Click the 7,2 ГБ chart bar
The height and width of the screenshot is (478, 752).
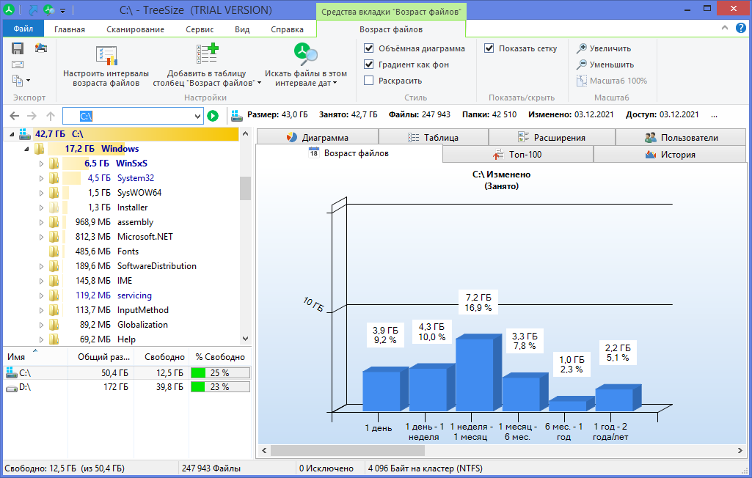[477, 372]
